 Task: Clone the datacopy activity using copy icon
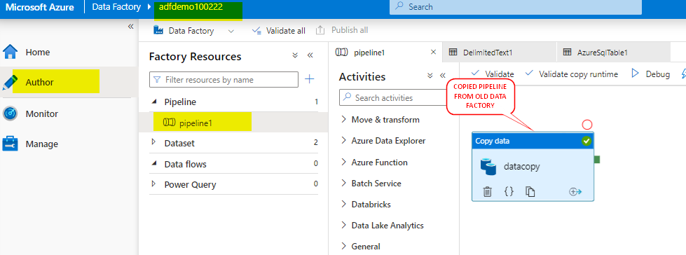(530, 191)
